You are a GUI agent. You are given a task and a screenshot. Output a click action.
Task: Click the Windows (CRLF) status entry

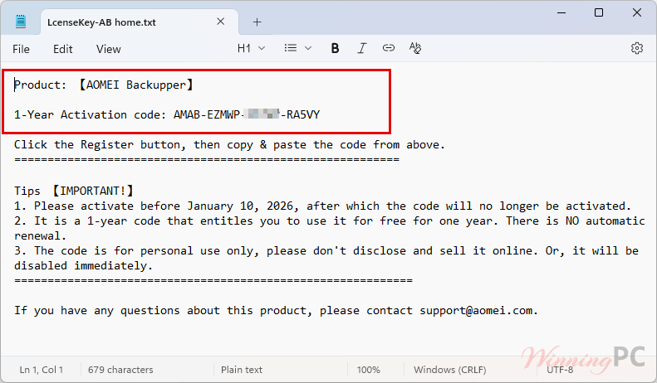click(449, 370)
